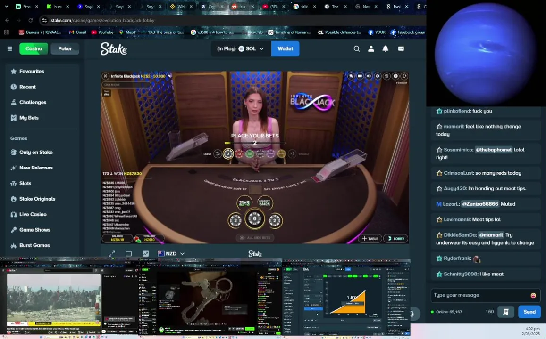546x339 pixels.
Task: Click the ALL SIDE BETS button
Action: click(x=255, y=238)
